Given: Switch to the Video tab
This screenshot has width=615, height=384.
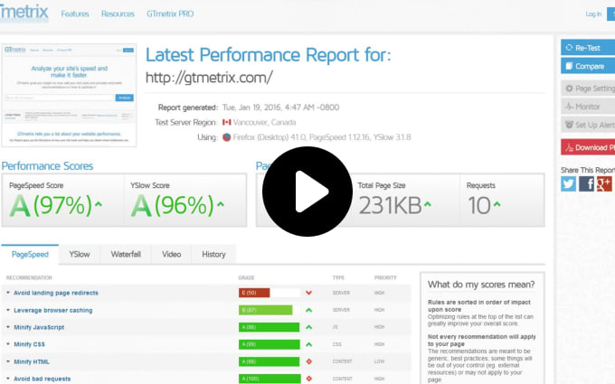Looking at the screenshot, I should point(172,254).
